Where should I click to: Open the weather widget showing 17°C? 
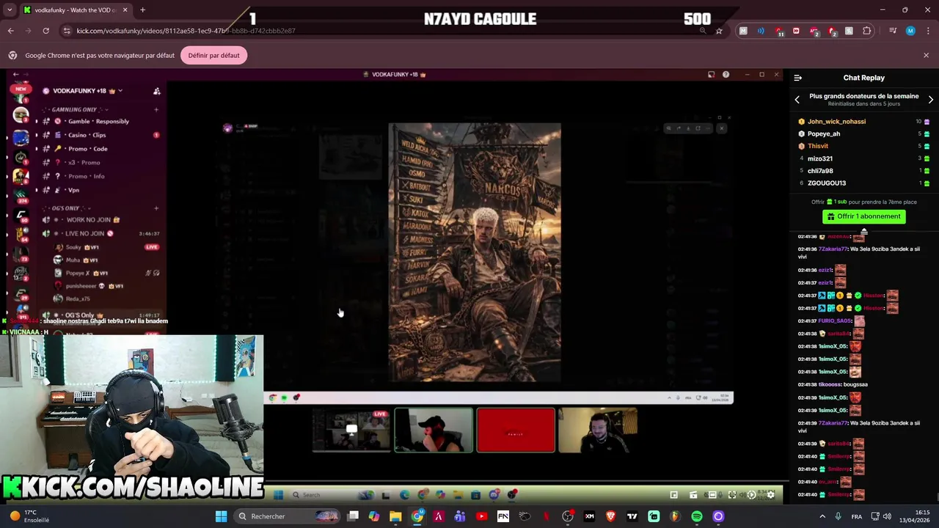tap(29, 516)
